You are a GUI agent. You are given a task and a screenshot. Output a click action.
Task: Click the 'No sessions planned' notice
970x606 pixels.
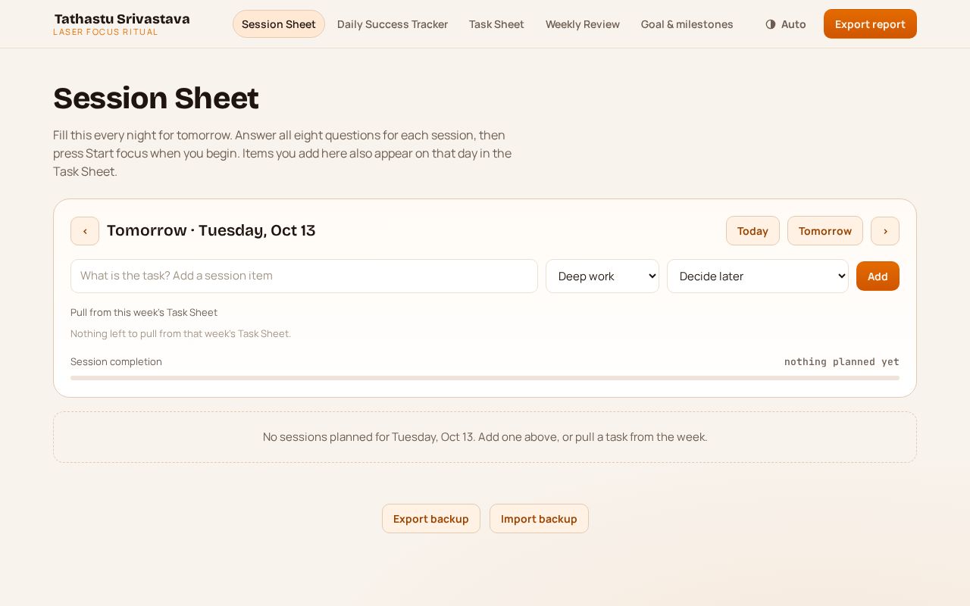pos(485,437)
